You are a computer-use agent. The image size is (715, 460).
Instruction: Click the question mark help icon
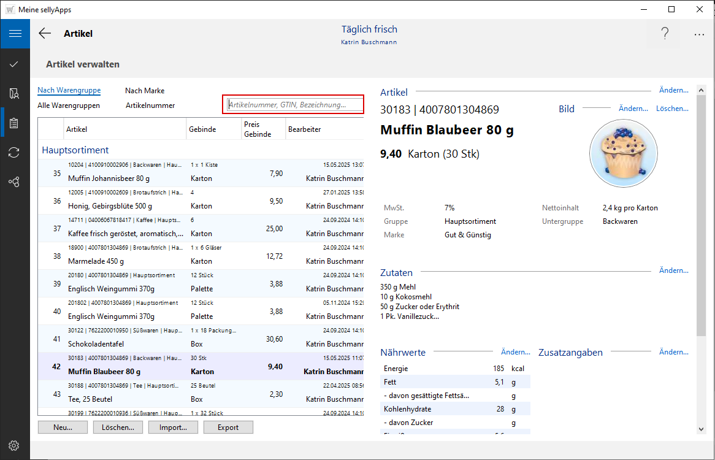point(665,34)
